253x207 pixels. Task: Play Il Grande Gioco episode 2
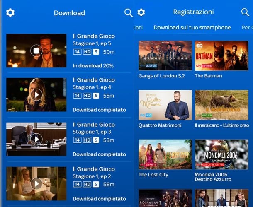click(x=36, y=184)
